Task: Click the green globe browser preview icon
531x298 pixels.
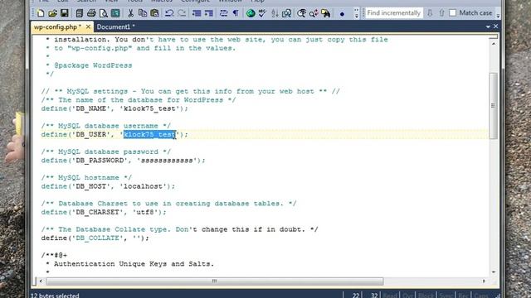Action: tap(251, 13)
